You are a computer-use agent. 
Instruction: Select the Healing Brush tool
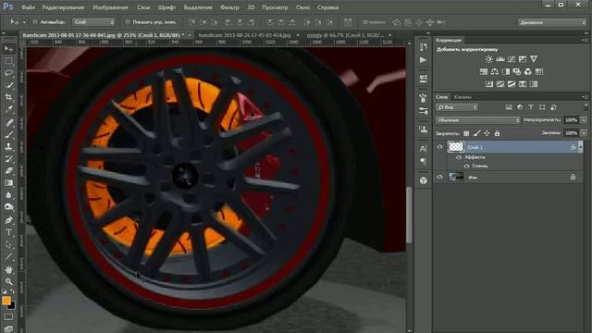click(x=8, y=122)
